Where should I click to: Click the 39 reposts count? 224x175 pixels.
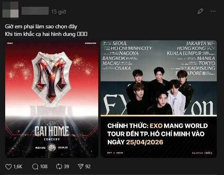pyautogui.click(x=66, y=167)
